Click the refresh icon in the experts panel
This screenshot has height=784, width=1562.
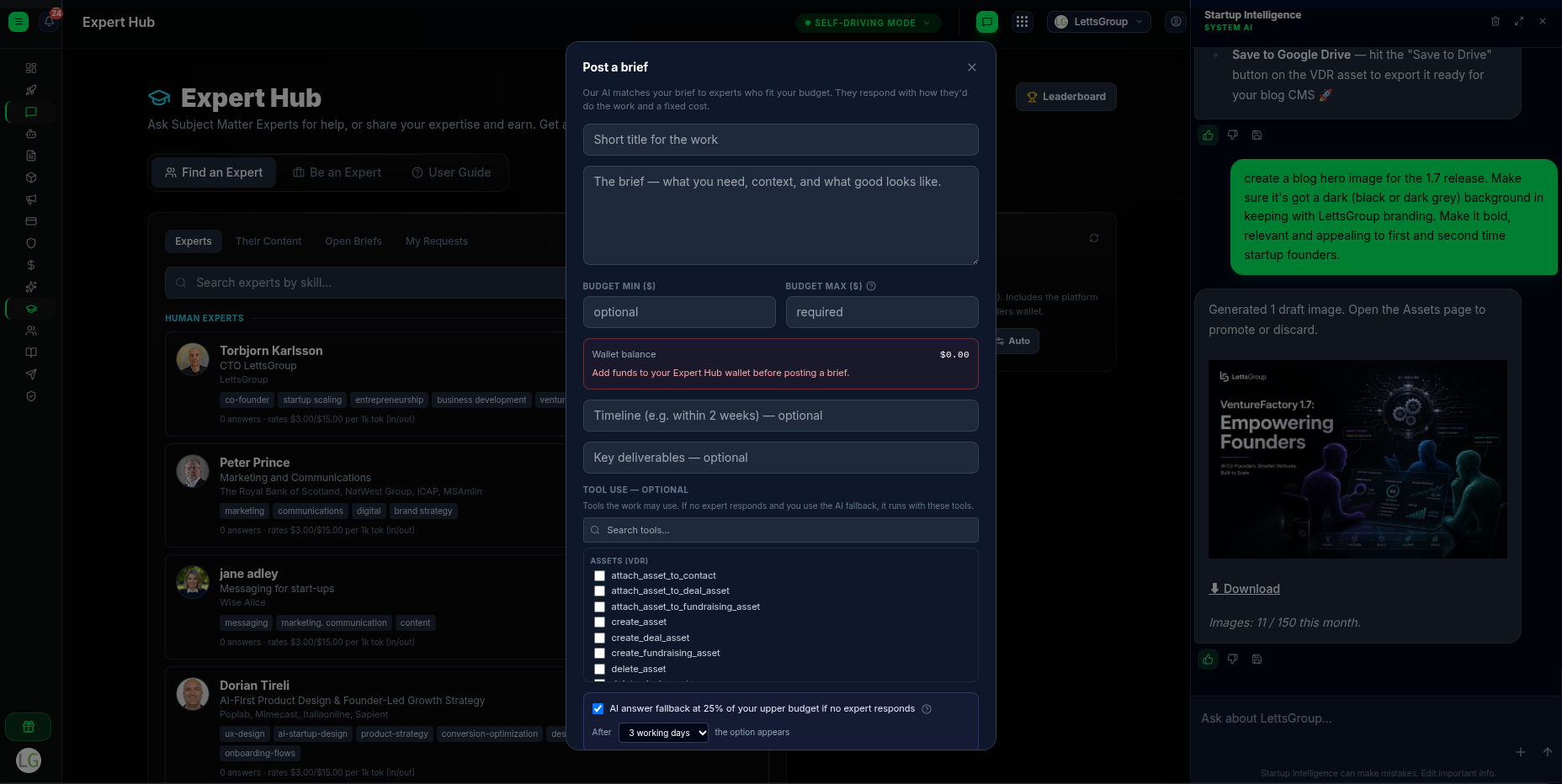tap(1094, 239)
